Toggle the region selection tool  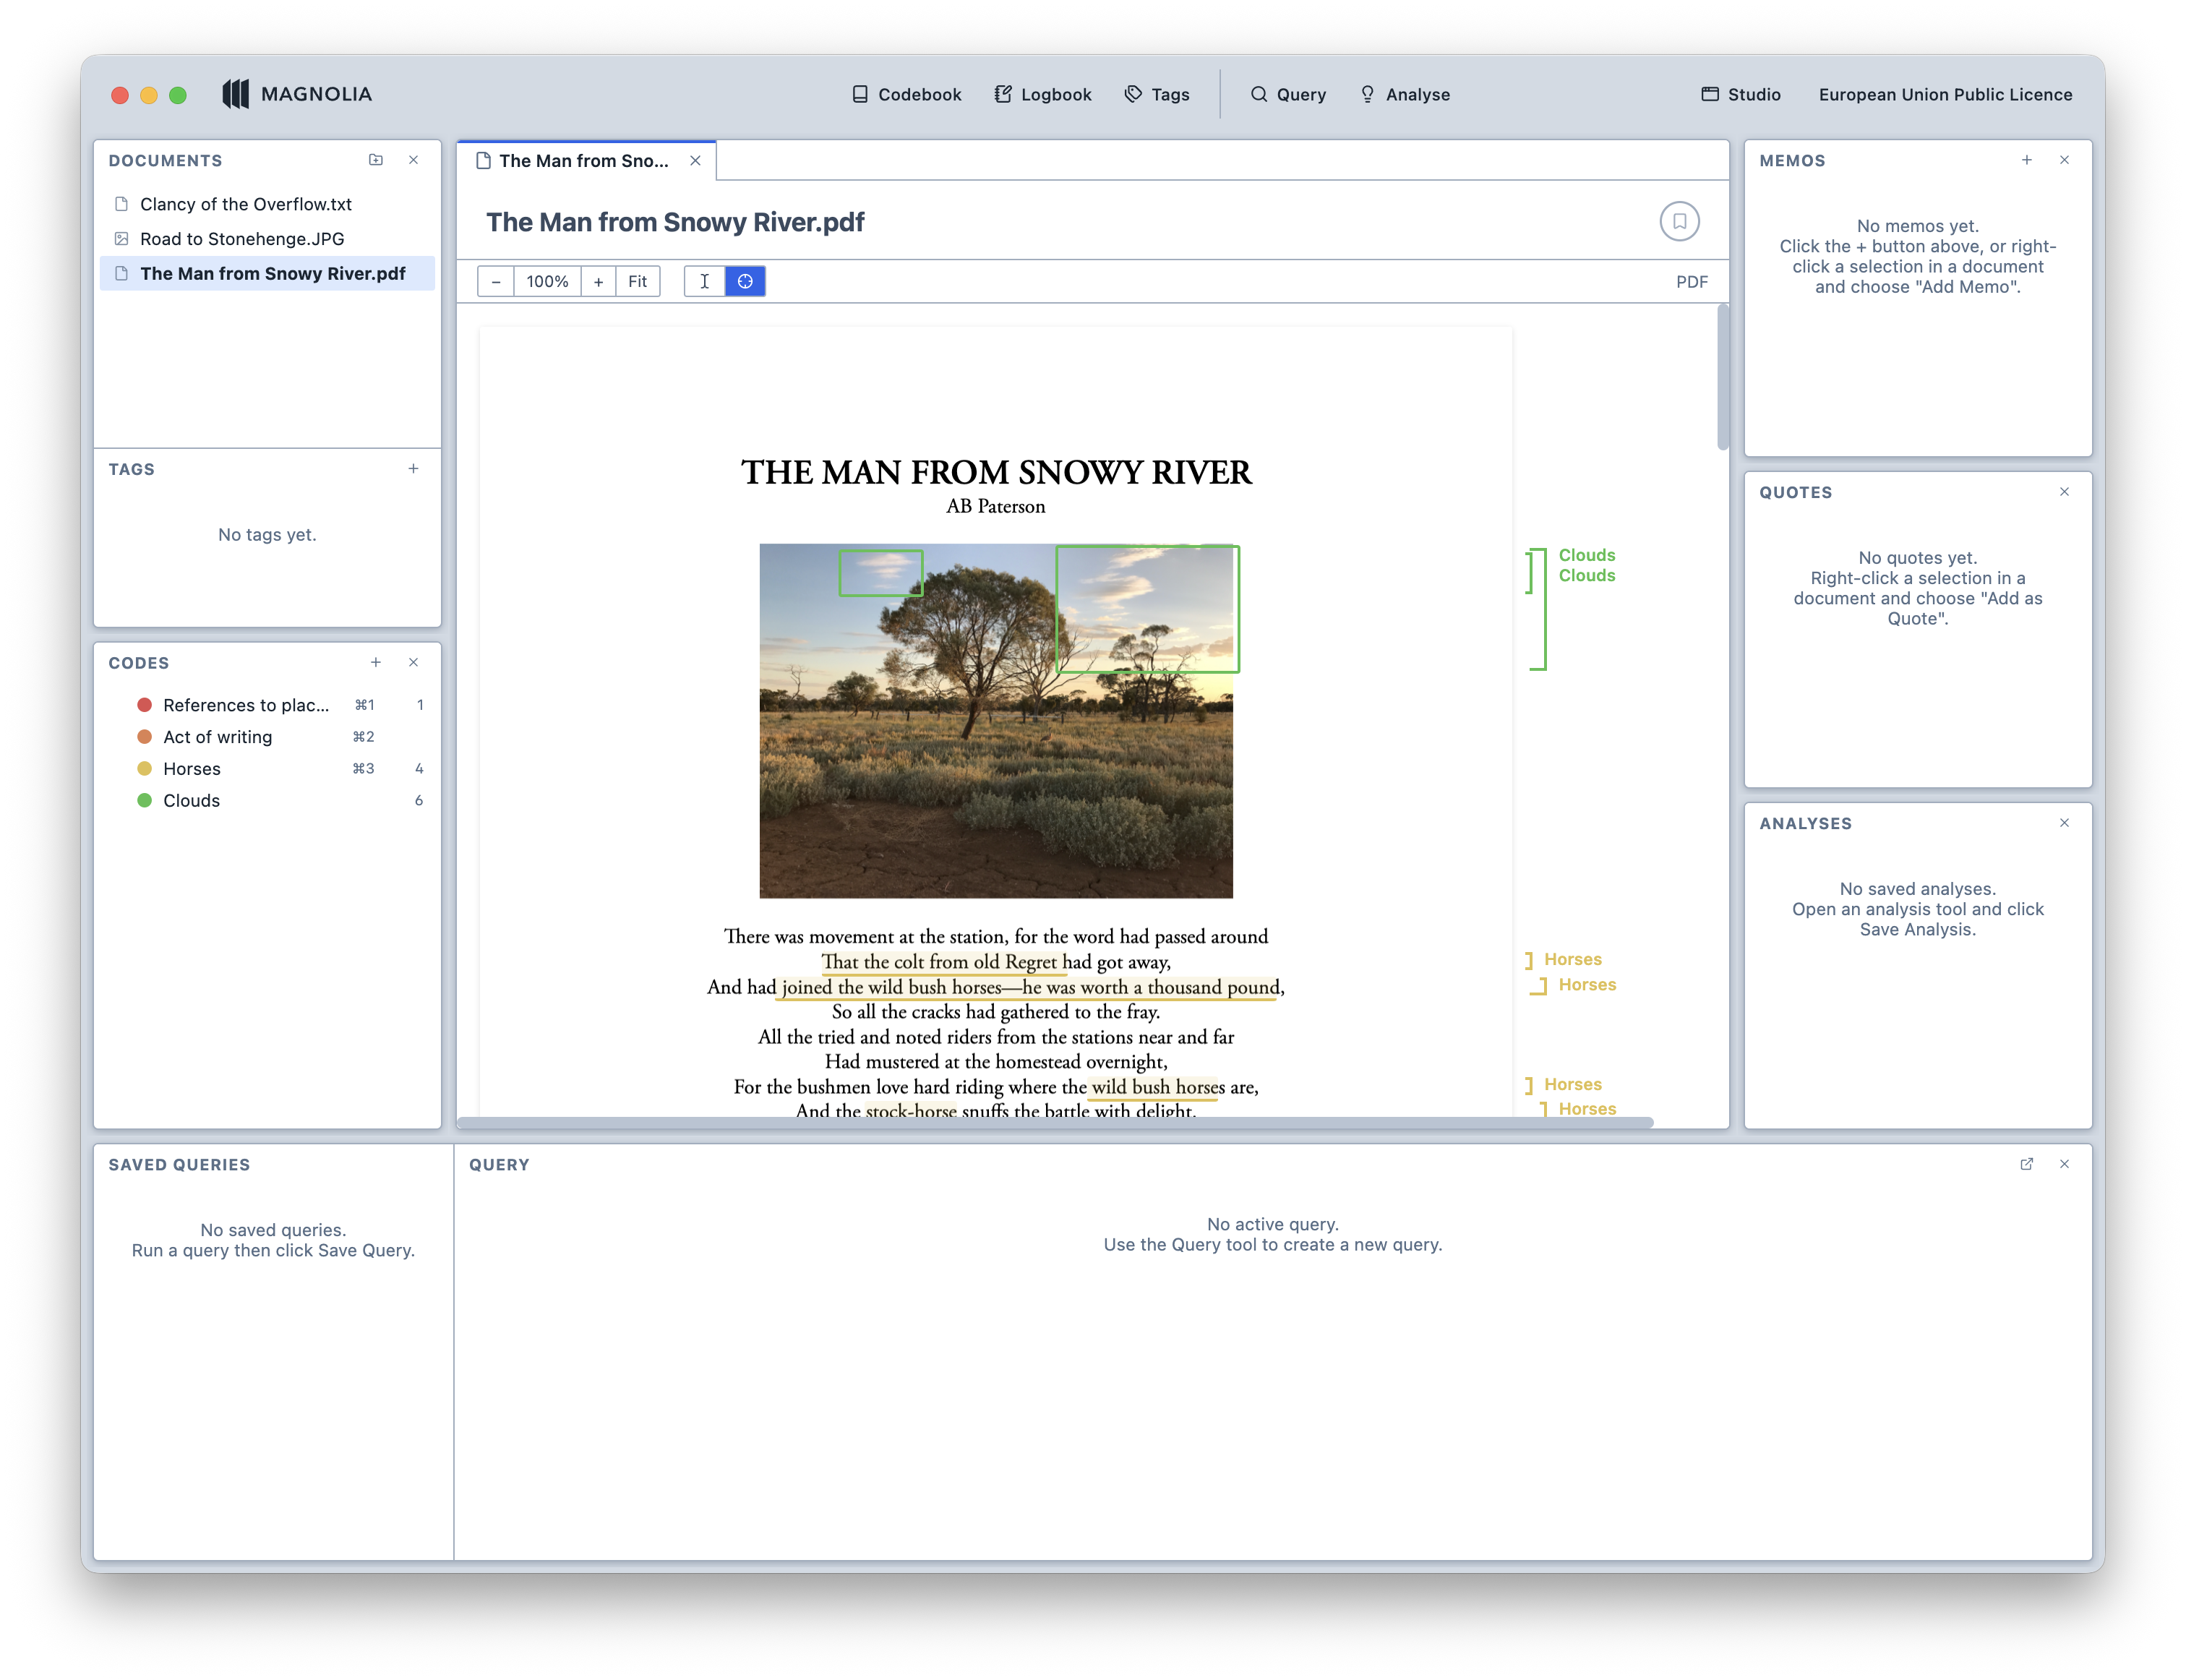(x=745, y=282)
